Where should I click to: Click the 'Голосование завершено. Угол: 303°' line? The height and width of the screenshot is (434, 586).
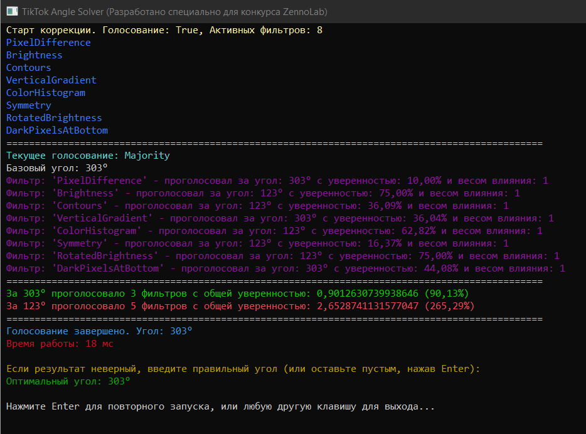pos(99,331)
